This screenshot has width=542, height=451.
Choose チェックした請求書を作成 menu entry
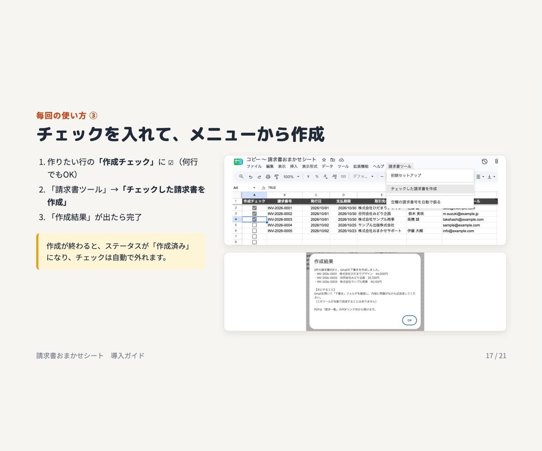pos(430,189)
